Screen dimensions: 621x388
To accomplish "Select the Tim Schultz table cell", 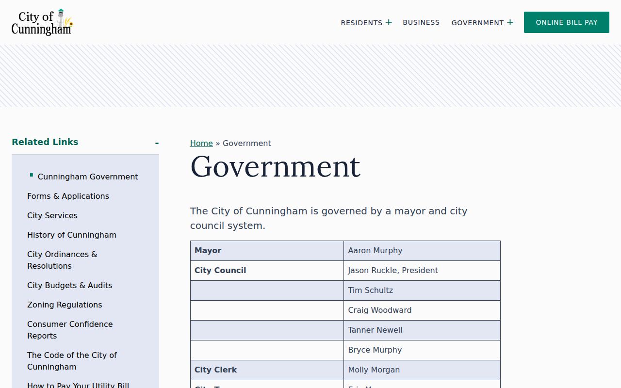I will [422, 291].
